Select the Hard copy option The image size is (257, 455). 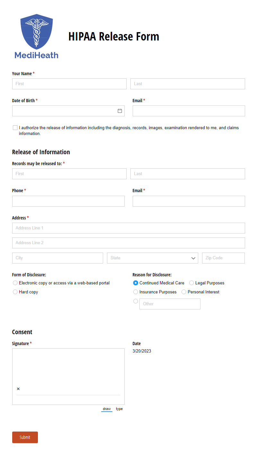pos(15,292)
